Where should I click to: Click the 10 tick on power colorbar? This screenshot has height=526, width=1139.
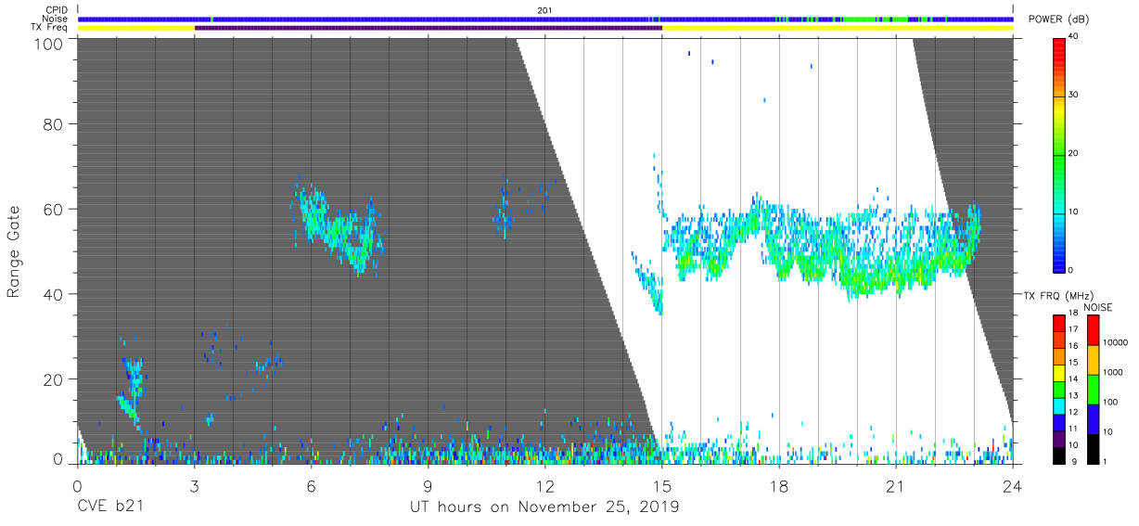1072,212
